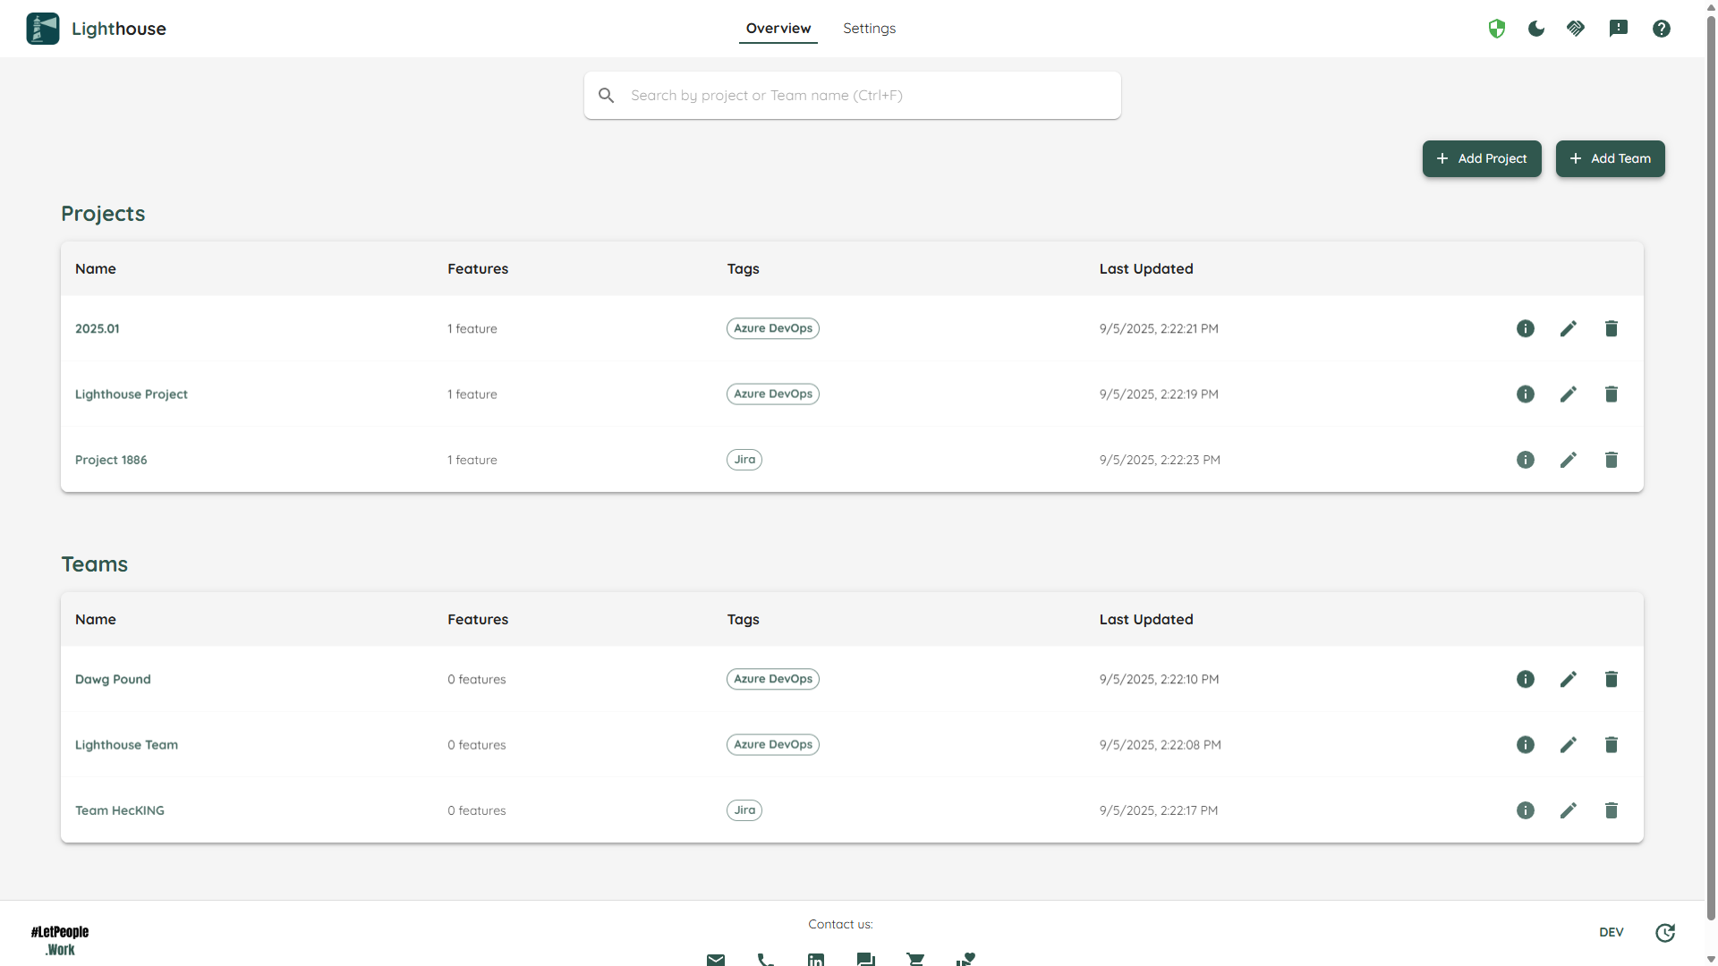
Task: Click the Azure DevOps tag on 2025.01
Action: [x=773, y=328]
